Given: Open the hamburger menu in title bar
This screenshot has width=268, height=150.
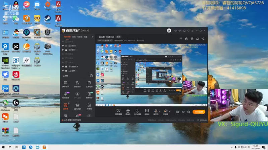Looking at the screenshot, I should 192,31.
